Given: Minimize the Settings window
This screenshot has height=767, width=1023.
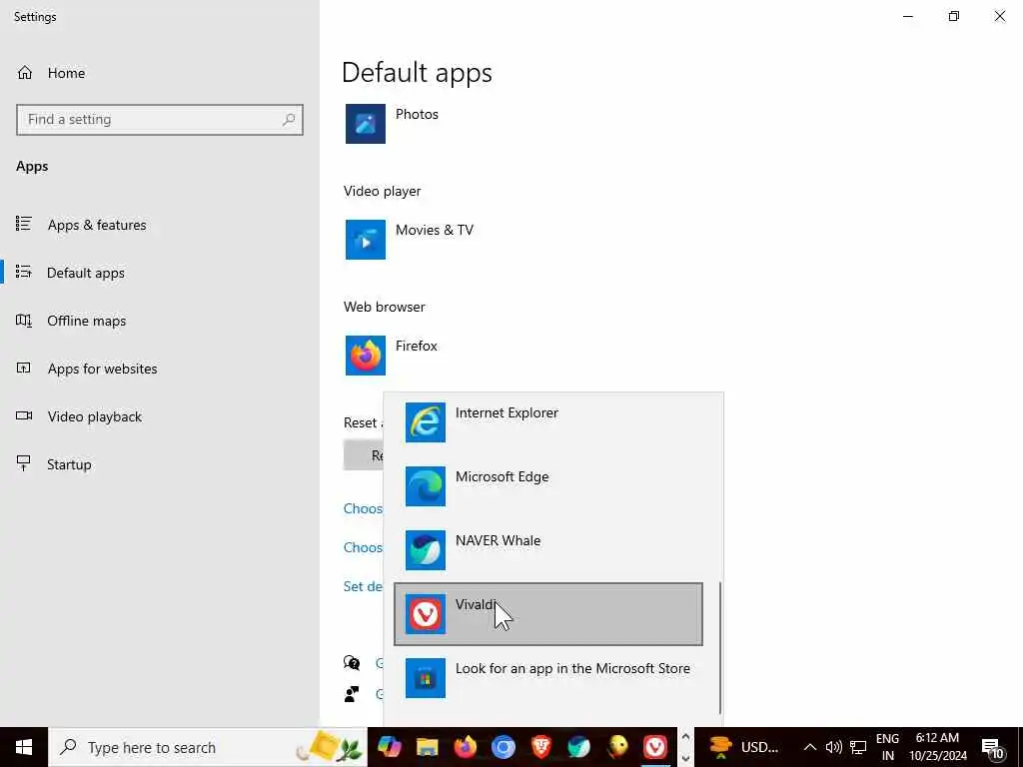Looking at the screenshot, I should 908,16.
